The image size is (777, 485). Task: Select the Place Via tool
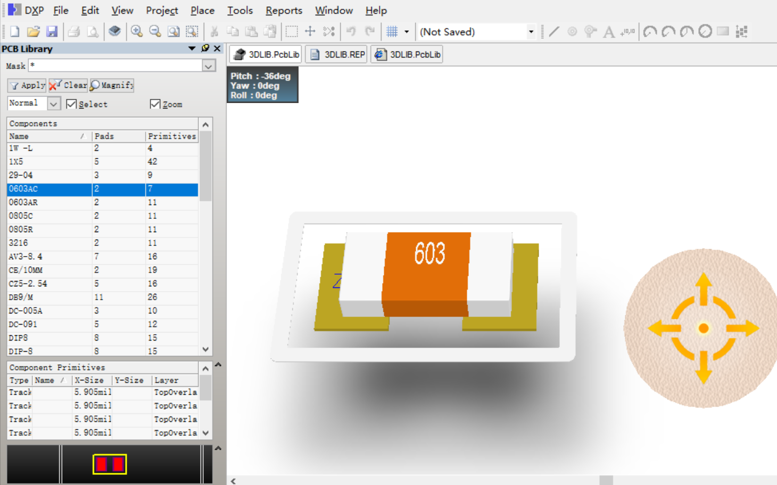[590, 31]
